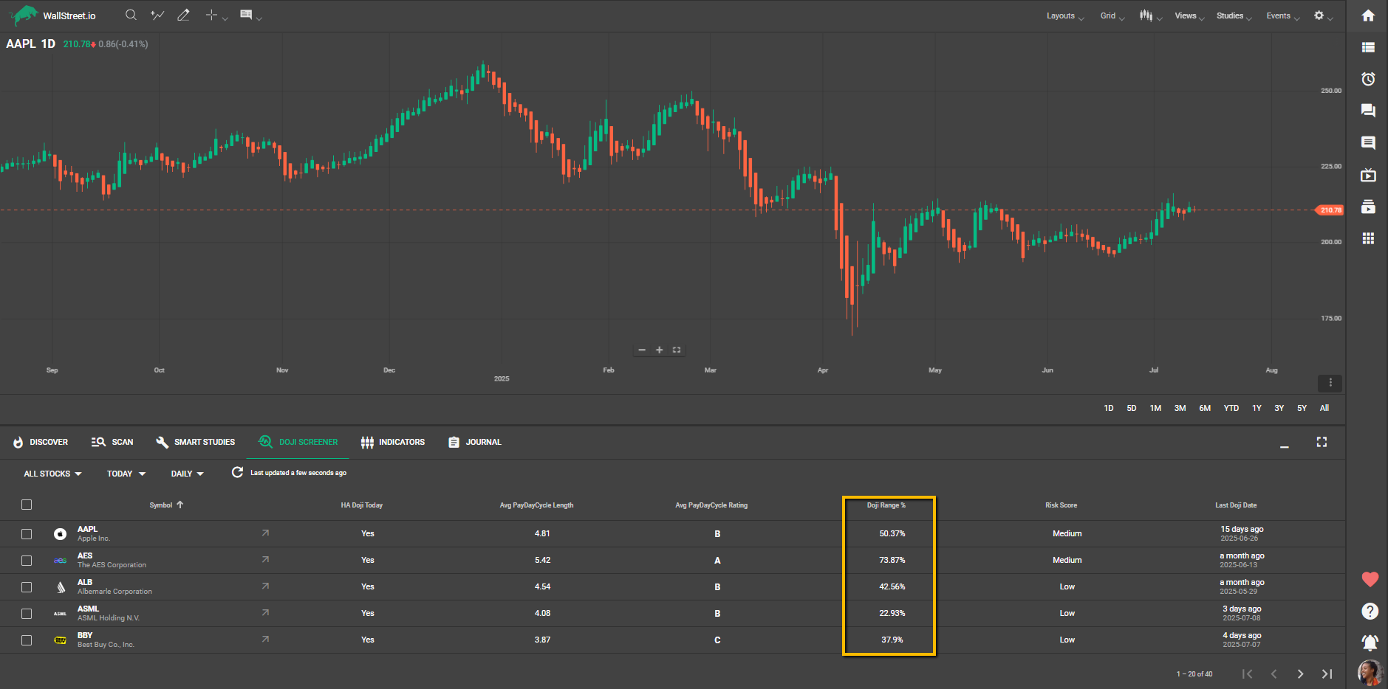Click the 210.78 current price label
The height and width of the screenshot is (689, 1388).
[1330, 210]
